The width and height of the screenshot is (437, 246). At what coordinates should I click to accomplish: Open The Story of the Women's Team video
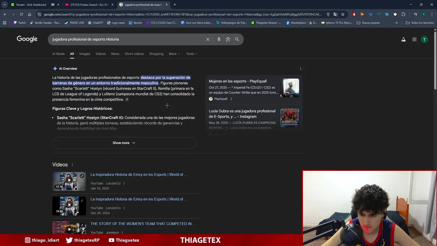click(x=143, y=224)
